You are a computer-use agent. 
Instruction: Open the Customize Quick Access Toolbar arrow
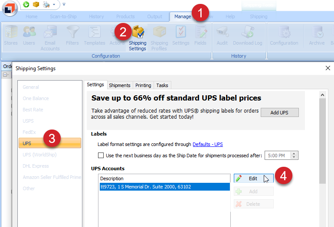[x=64, y=4]
